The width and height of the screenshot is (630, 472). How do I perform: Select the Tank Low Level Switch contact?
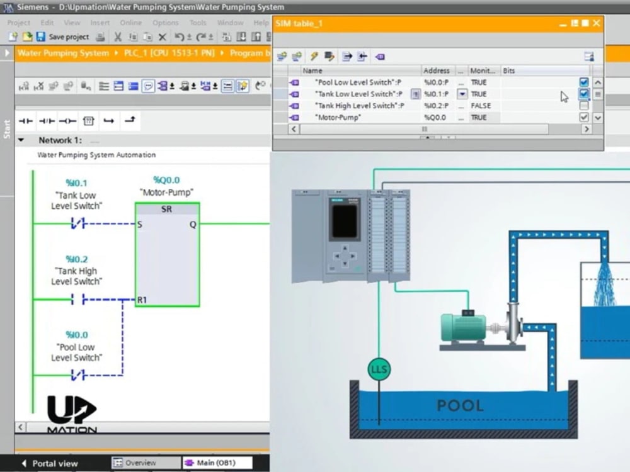pos(78,223)
